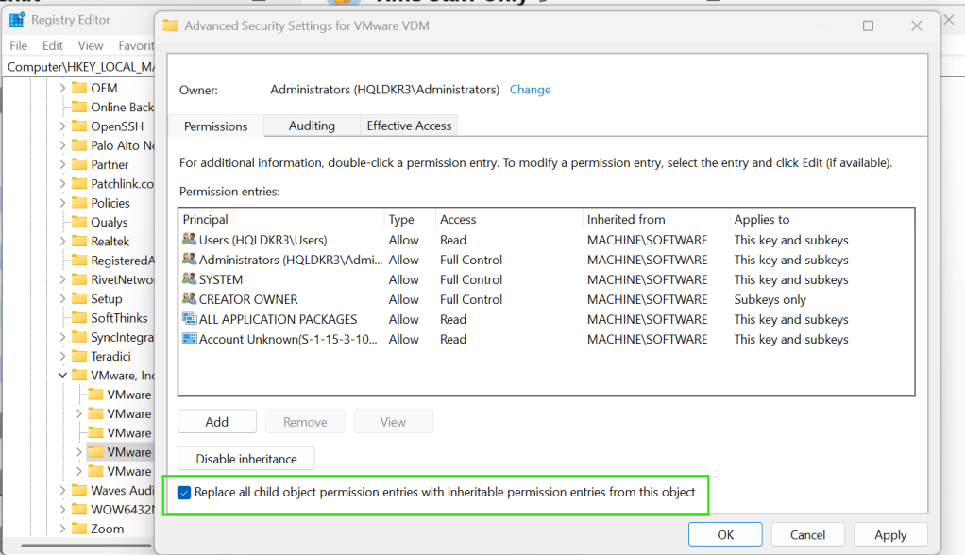This screenshot has height=555, width=965.
Task: Click the Registry Editor app icon in title bar
Action: [17, 20]
